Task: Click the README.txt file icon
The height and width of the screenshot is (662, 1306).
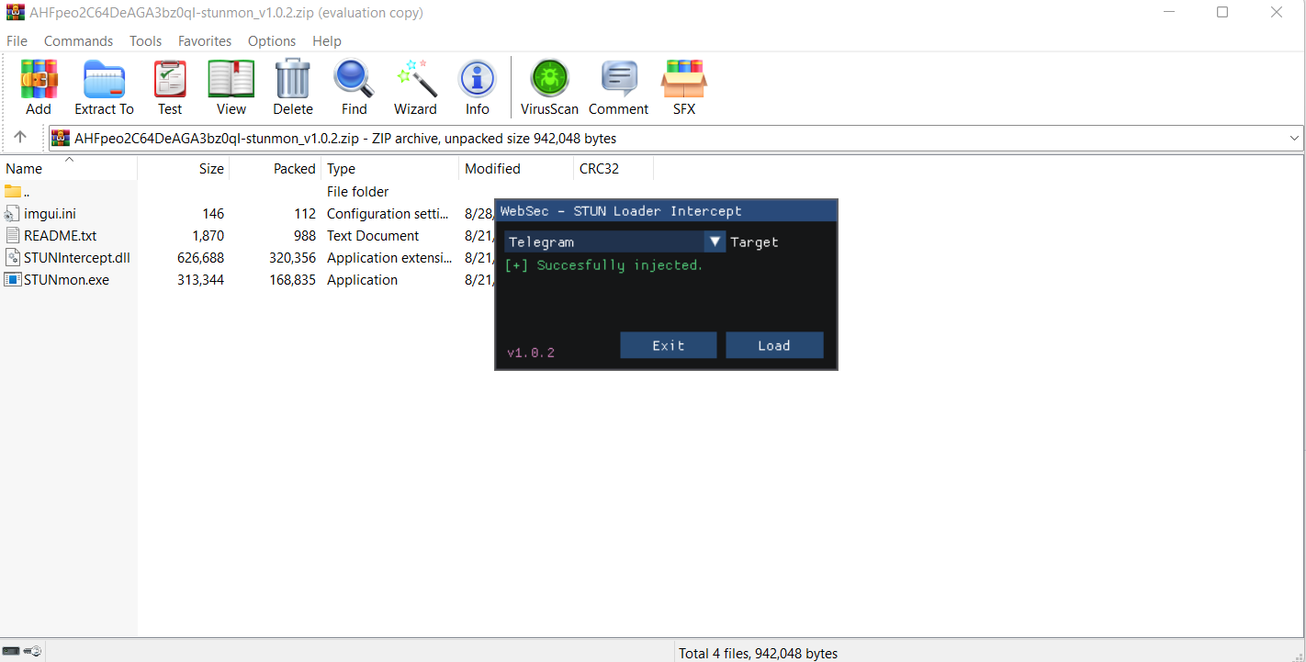Action: pyautogui.click(x=12, y=236)
